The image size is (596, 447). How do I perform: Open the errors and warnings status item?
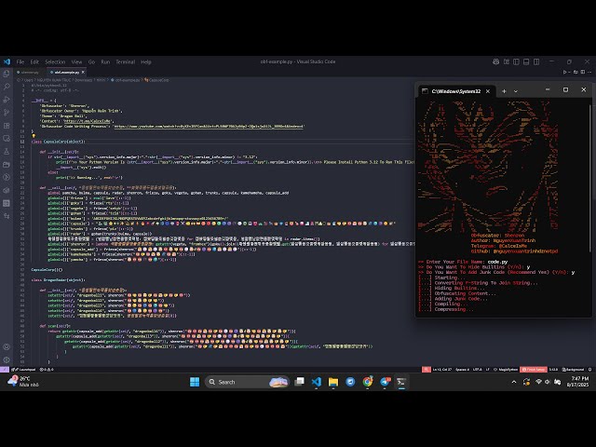point(47,369)
